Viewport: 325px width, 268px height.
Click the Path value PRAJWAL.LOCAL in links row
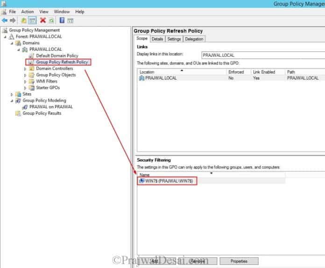[303, 78]
